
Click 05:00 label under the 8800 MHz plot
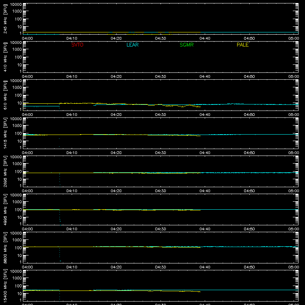point(294,267)
